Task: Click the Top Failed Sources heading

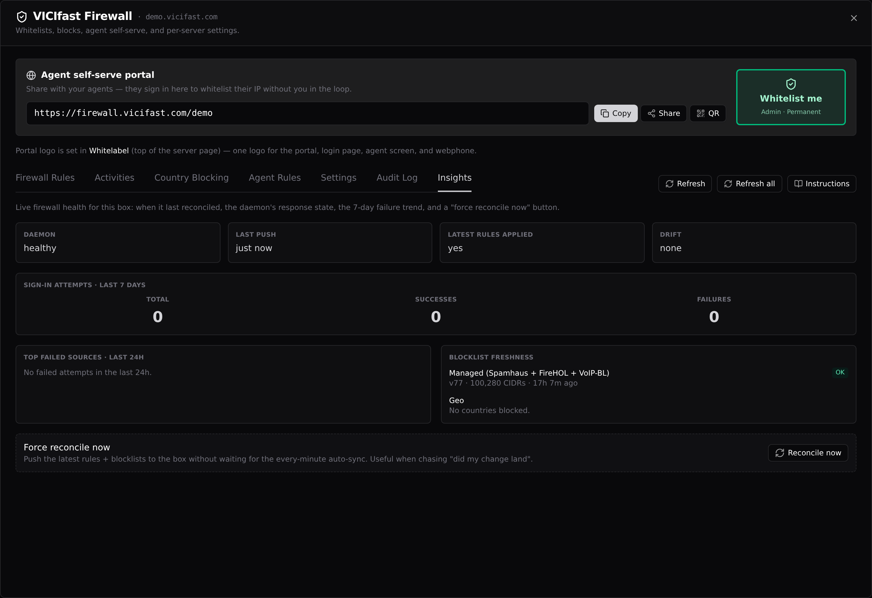Action: (x=84, y=358)
